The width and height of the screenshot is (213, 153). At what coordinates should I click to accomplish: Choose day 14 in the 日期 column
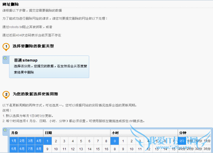click(x=89, y=149)
